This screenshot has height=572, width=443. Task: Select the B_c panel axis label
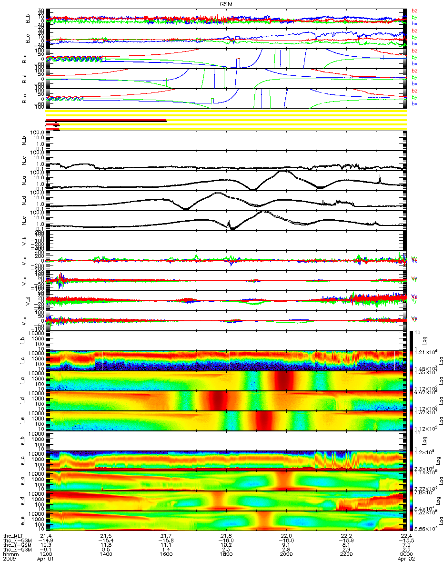point(27,39)
